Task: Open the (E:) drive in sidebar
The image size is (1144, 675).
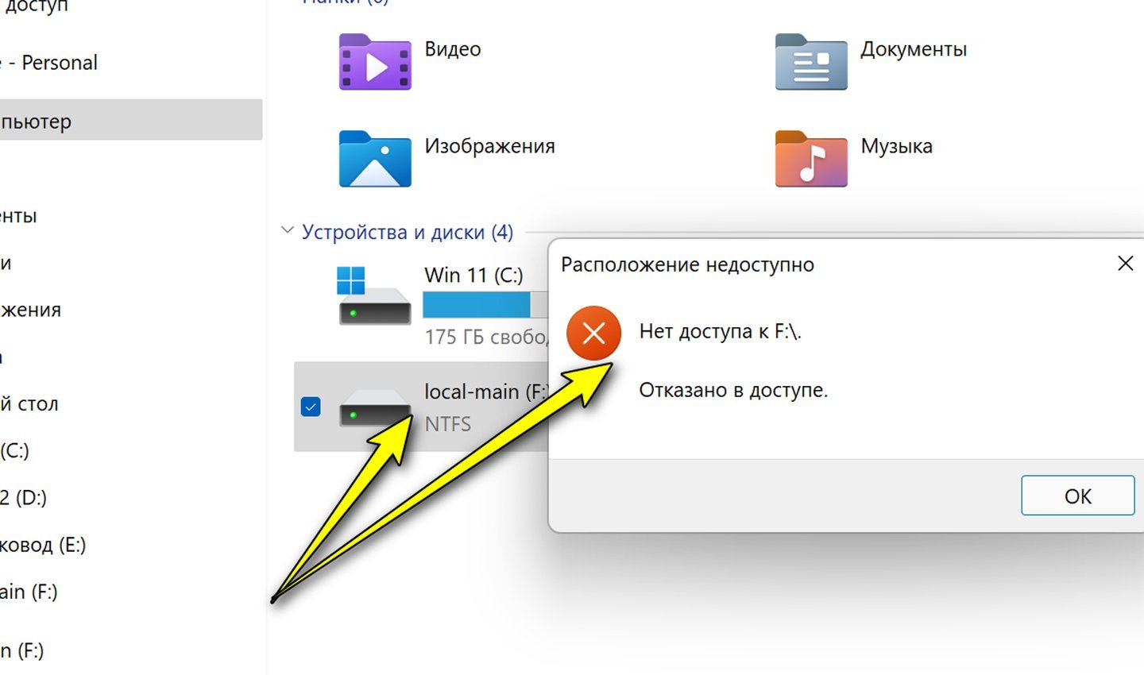Action: coord(43,544)
